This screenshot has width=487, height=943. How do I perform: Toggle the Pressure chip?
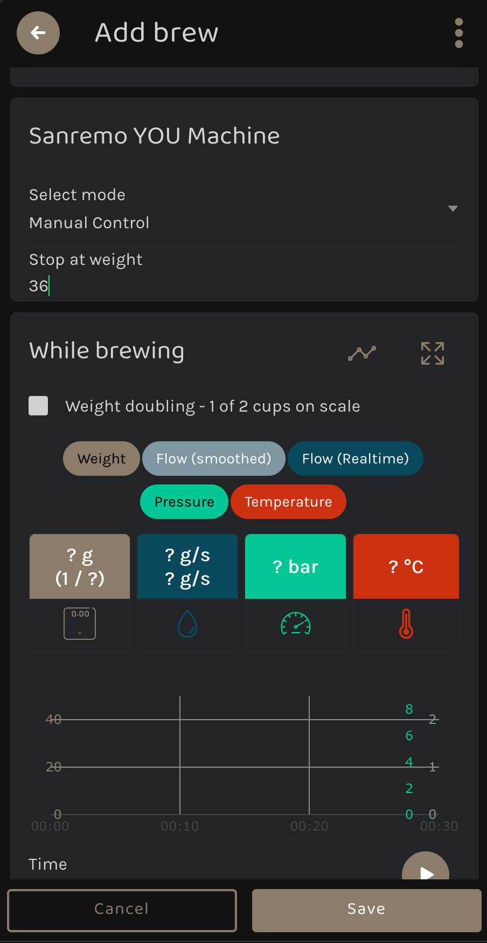point(184,502)
